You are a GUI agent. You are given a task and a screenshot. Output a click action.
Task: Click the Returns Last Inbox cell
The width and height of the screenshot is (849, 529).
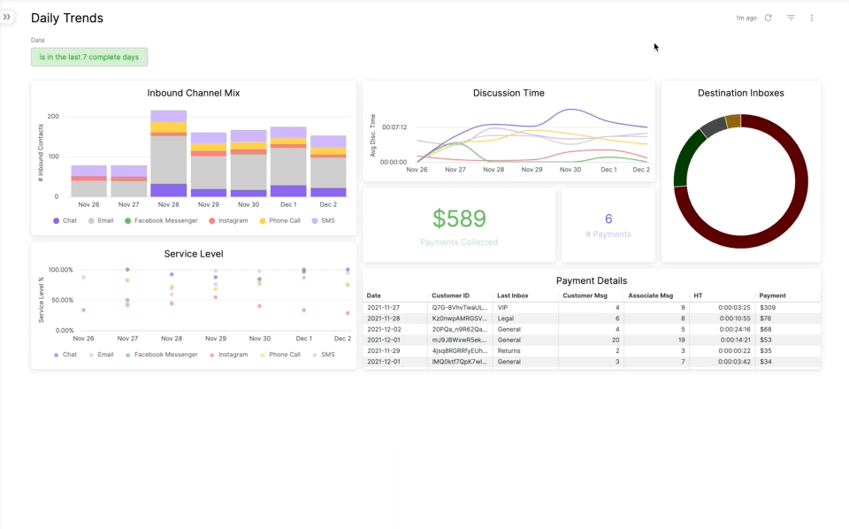(509, 351)
